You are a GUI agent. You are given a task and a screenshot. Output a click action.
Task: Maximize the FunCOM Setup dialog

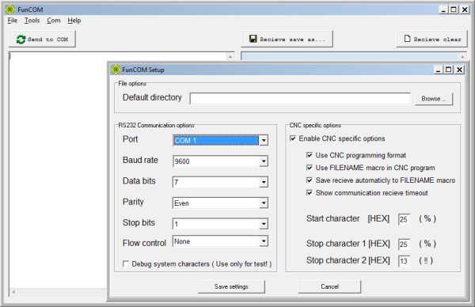tap(448, 70)
